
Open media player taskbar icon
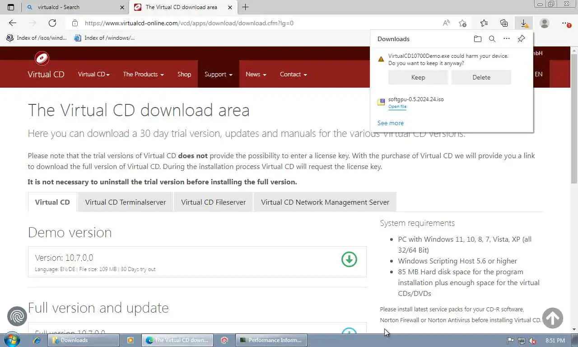click(x=130, y=340)
